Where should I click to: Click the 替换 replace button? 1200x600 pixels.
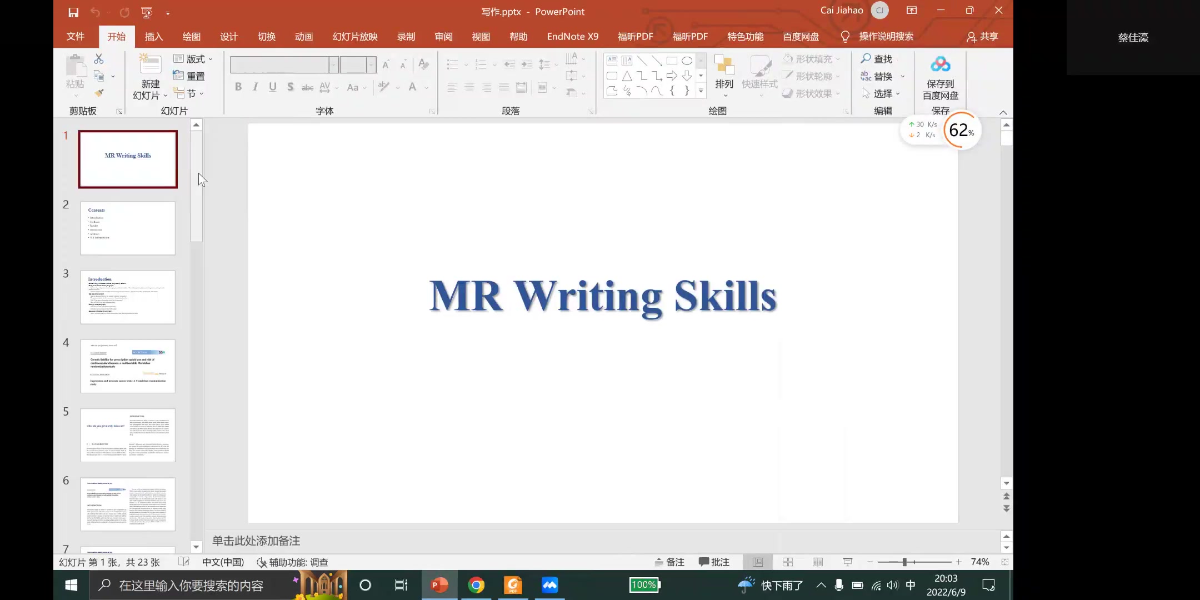[876, 76]
